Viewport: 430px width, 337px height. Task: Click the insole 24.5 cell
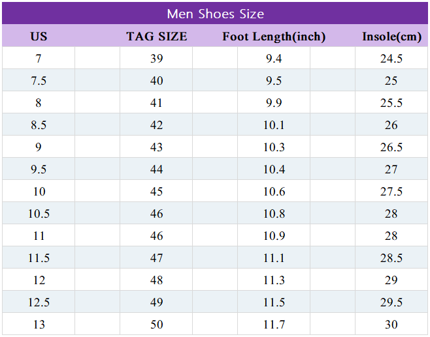pos(391,59)
